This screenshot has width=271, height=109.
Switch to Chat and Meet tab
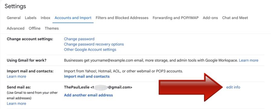click(235, 18)
